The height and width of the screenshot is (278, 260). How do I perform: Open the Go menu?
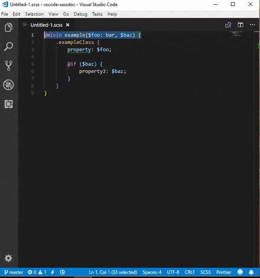(x=66, y=14)
